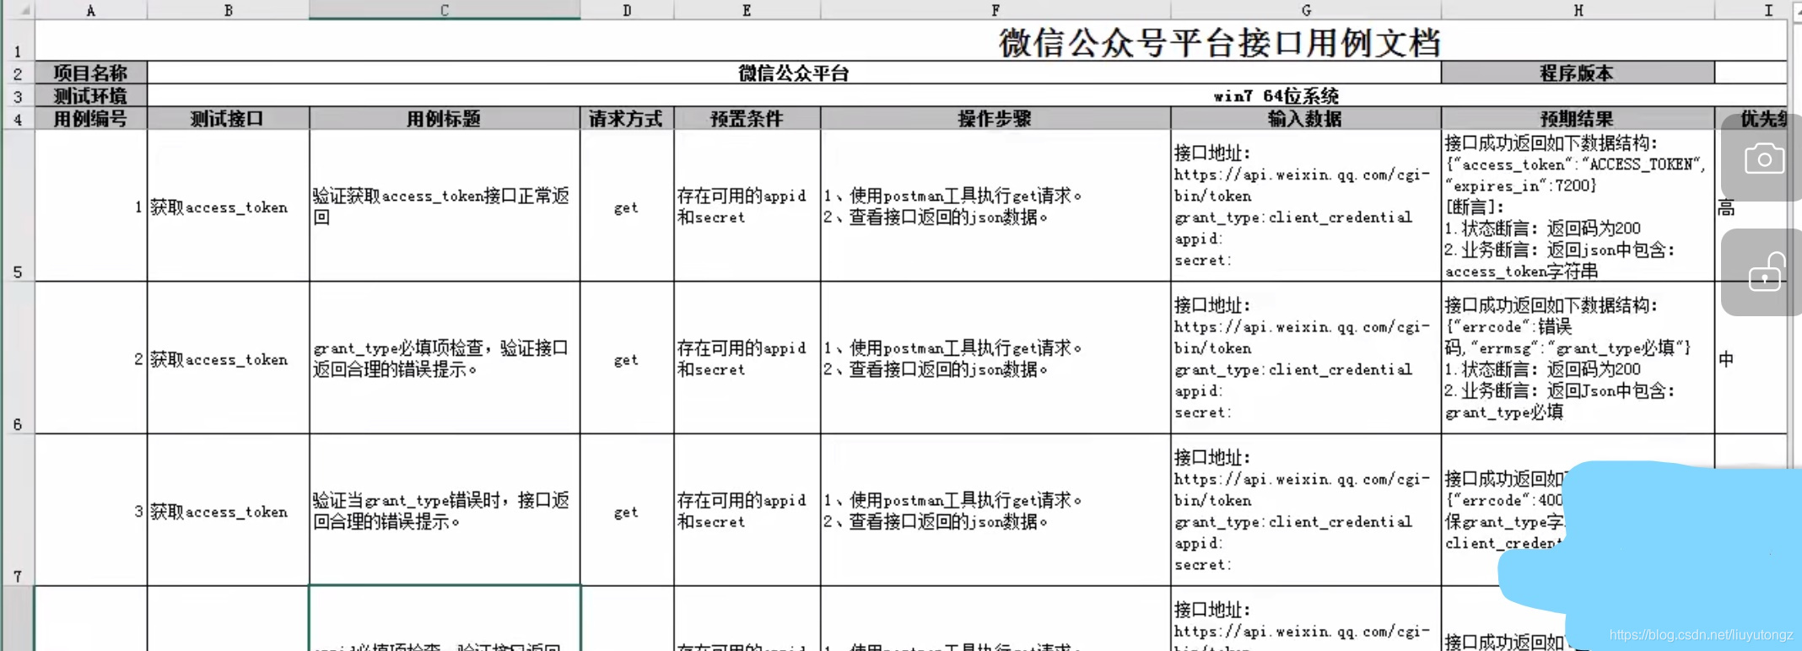
Task: Select column D header
Action: point(627,10)
